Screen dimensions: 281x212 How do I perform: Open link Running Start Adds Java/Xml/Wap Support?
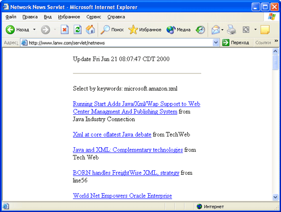click(136, 108)
